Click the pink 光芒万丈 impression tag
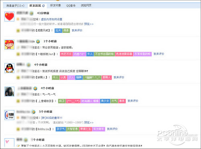Image resolution: width=201 pixels, height=149 pixels. (66, 54)
